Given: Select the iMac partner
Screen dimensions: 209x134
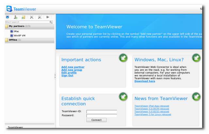Looking at the screenshot, I should [x=16, y=31].
